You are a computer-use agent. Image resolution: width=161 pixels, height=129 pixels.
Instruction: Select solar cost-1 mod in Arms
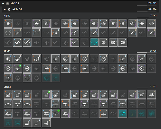tap(85, 59)
